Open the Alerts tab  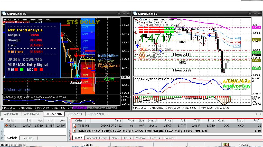(x=127, y=138)
